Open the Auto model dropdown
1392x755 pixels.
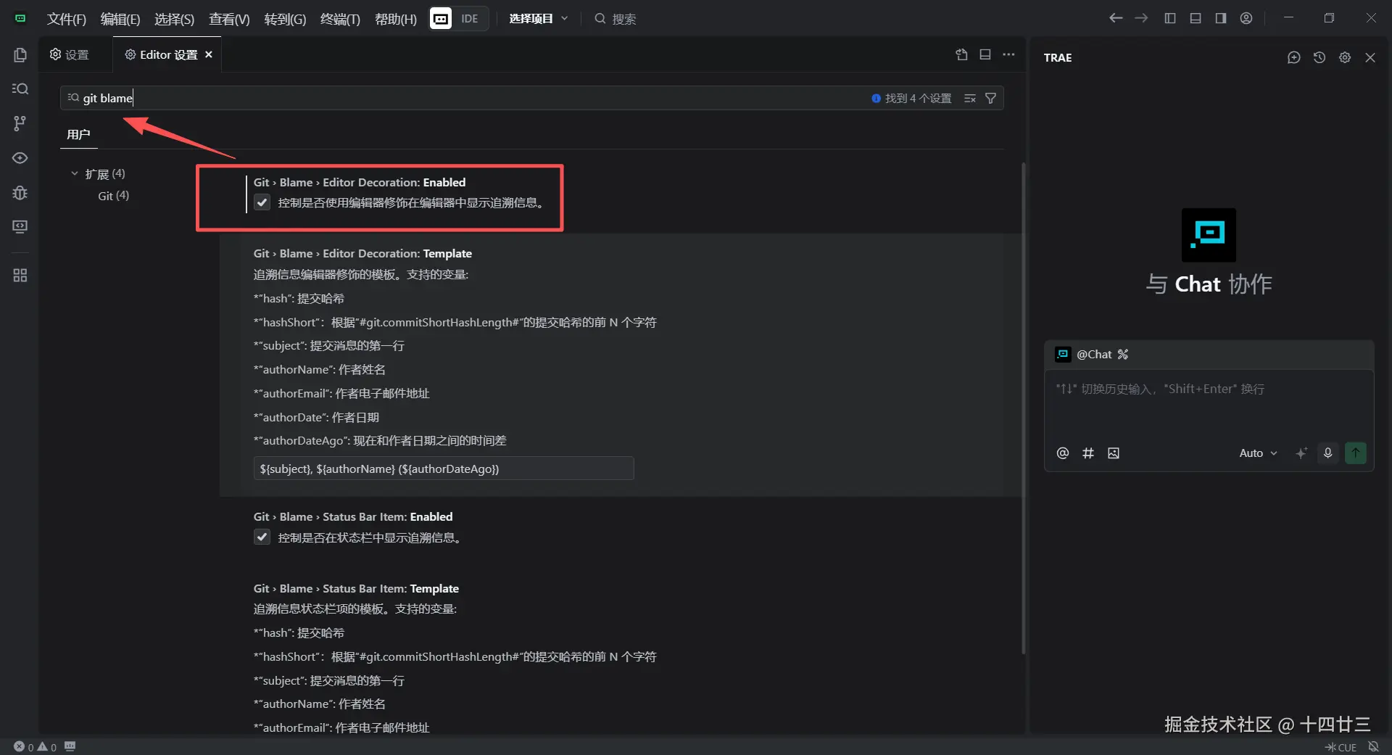coord(1259,453)
